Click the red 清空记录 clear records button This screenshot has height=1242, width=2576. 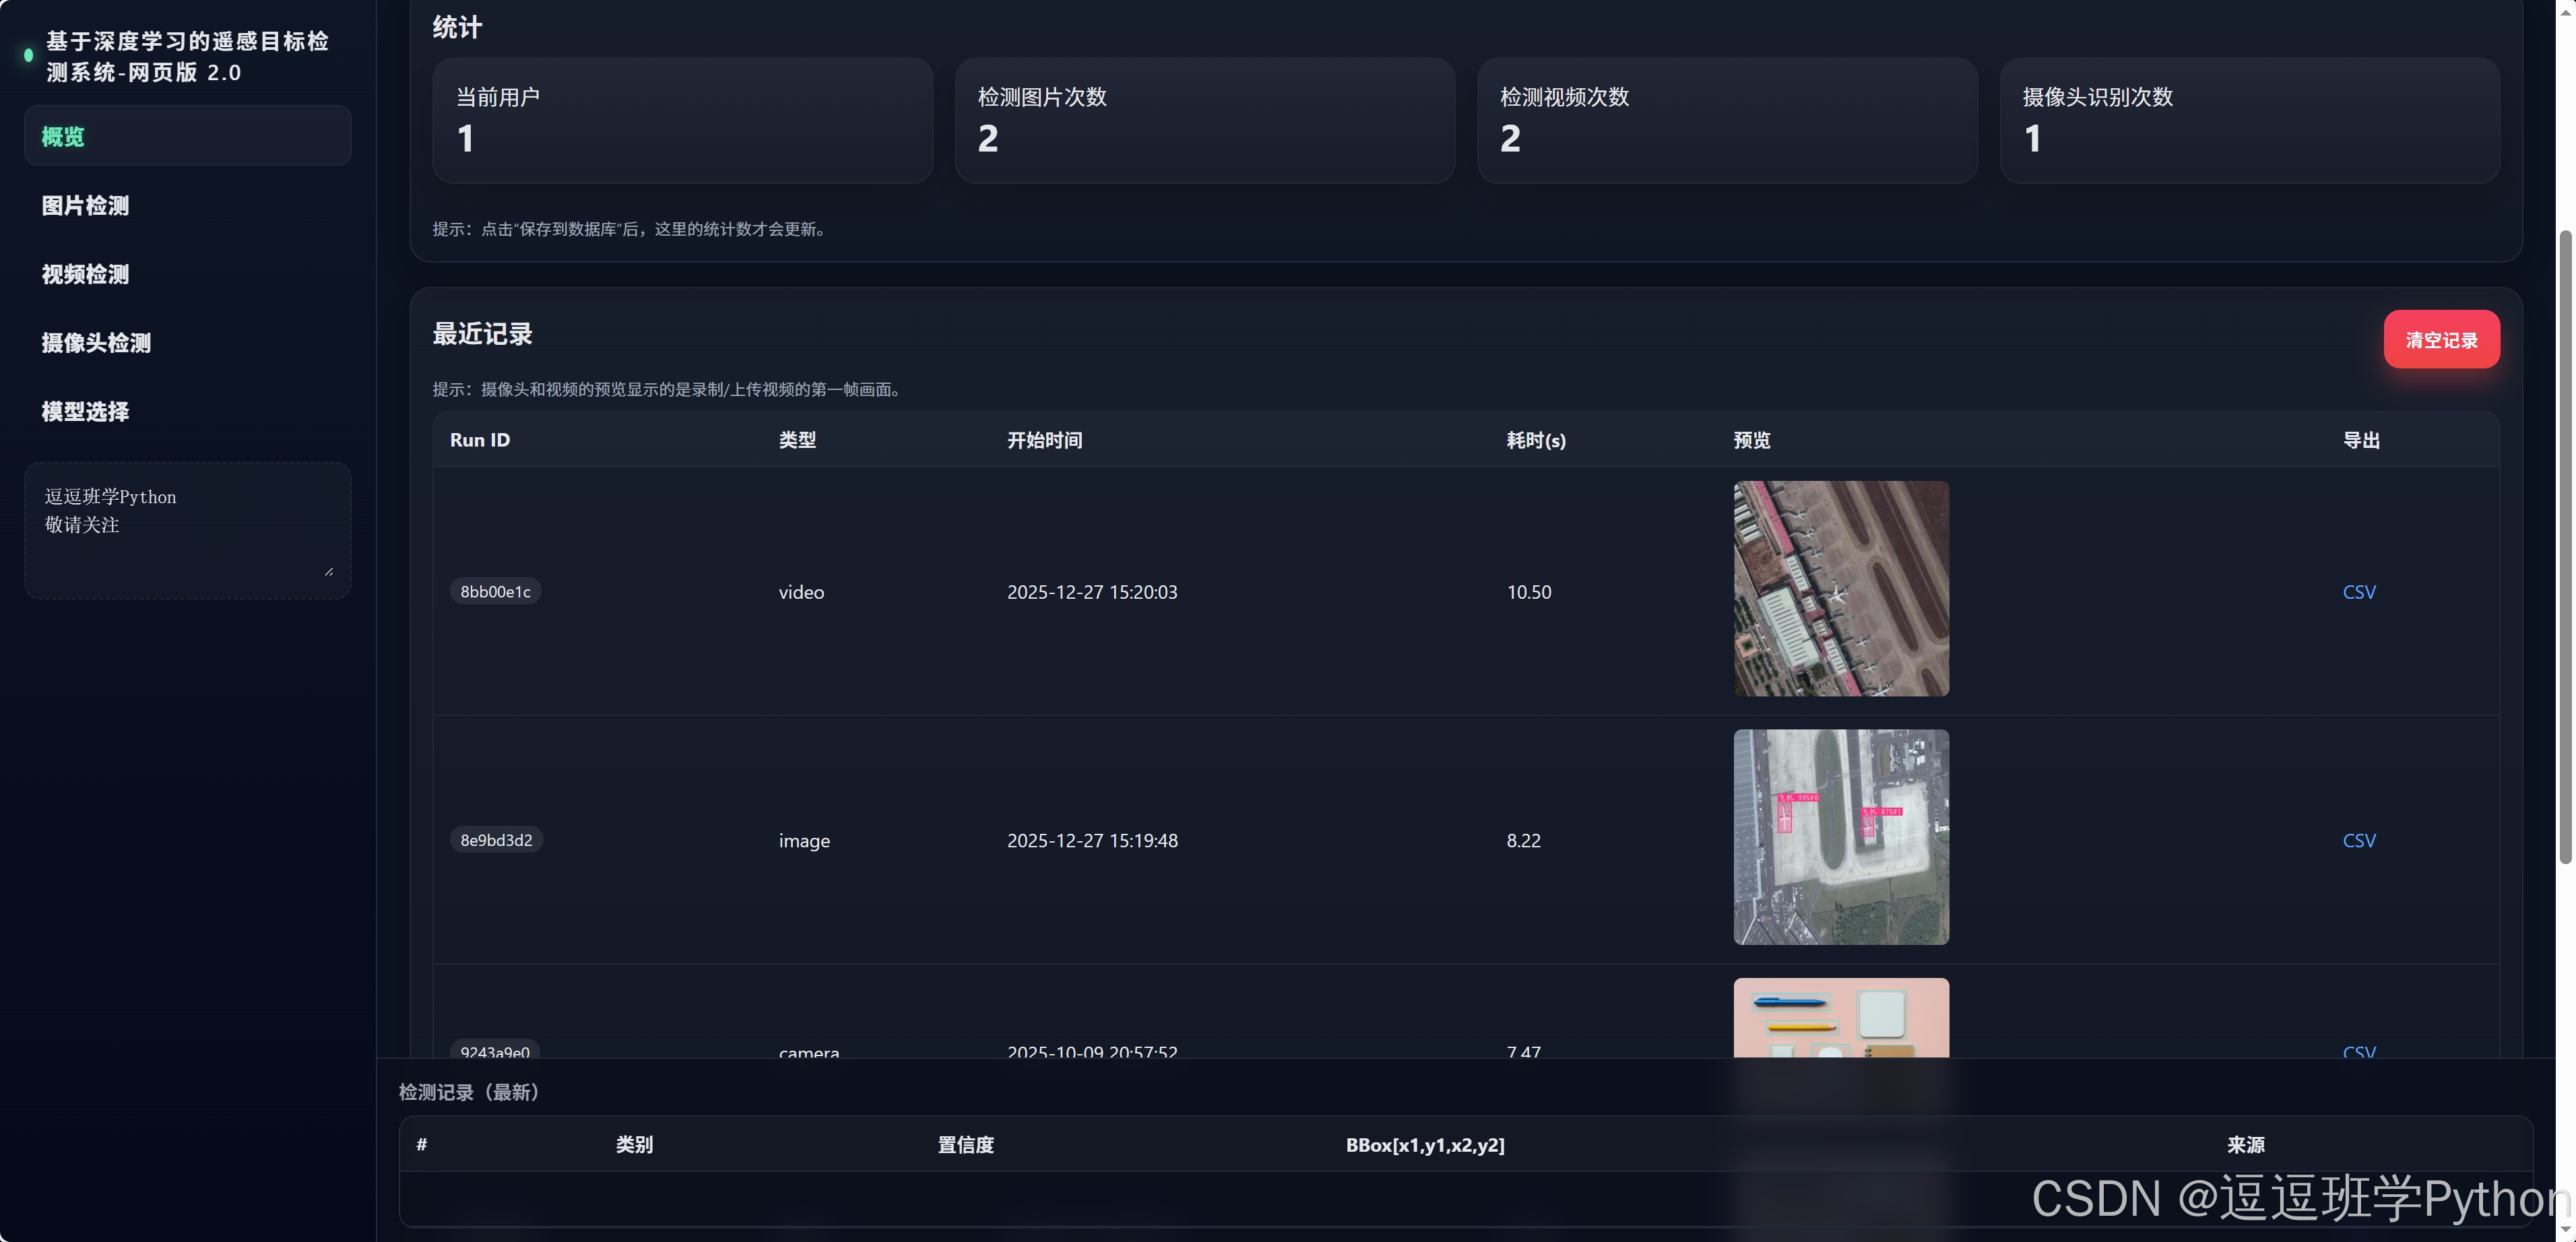(x=2441, y=339)
